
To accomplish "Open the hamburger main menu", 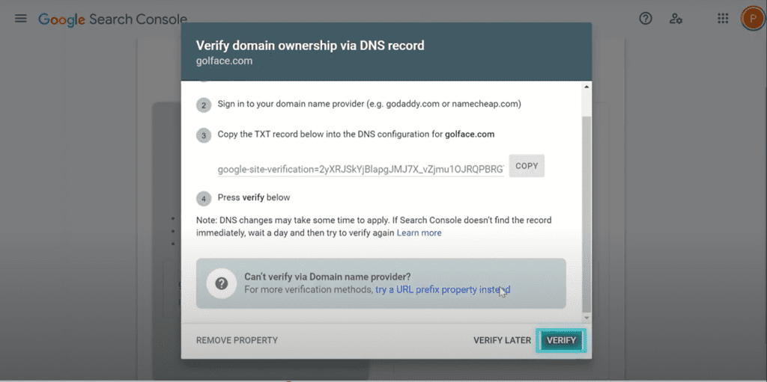I will pyautogui.click(x=20, y=19).
